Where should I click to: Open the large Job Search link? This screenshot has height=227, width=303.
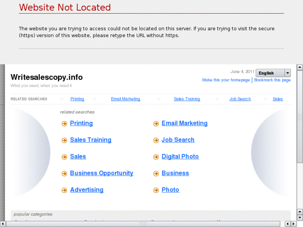(x=178, y=140)
